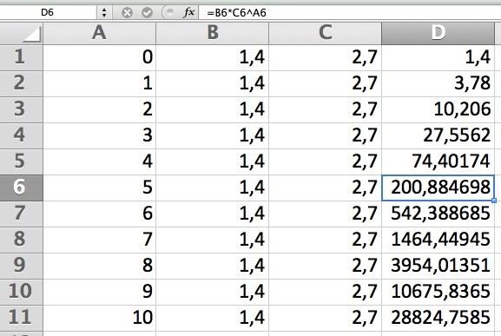The width and height of the screenshot is (501, 336).
Task: Select row 5 header
Action: [22, 161]
